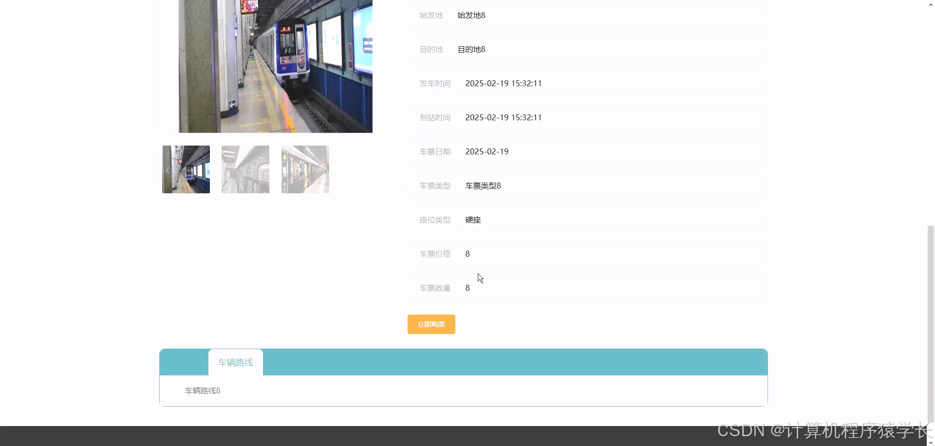The height and width of the screenshot is (446, 935).
Task: Click the previous arrow on thumbnail strip
Action: point(167,170)
